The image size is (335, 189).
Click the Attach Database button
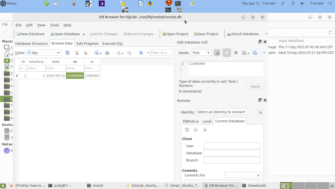tap(242, 34)
